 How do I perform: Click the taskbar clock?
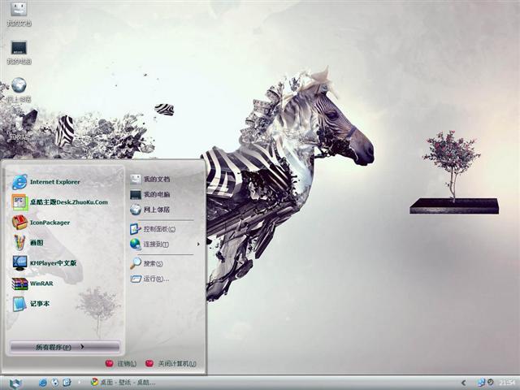pos(507,383)
